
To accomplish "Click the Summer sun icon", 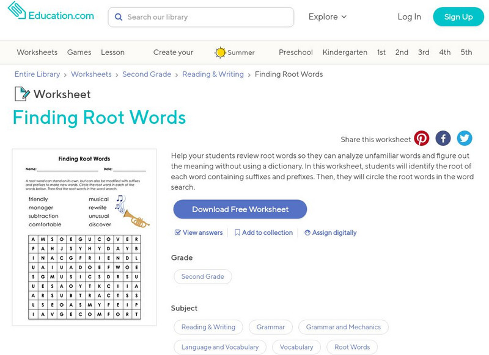I will 220,53.
